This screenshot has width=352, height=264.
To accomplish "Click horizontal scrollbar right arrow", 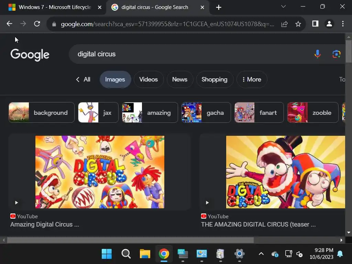I will (x=341, y=240).
